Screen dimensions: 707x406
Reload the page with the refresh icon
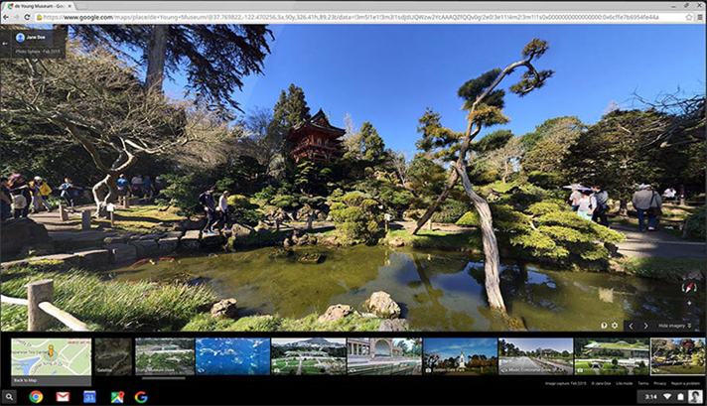coord(27,17)
